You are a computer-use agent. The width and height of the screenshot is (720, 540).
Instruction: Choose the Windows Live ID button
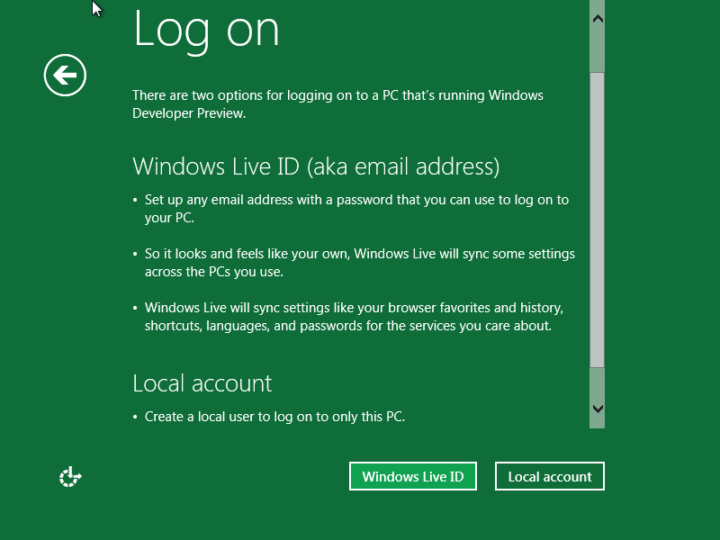[413, 476]
